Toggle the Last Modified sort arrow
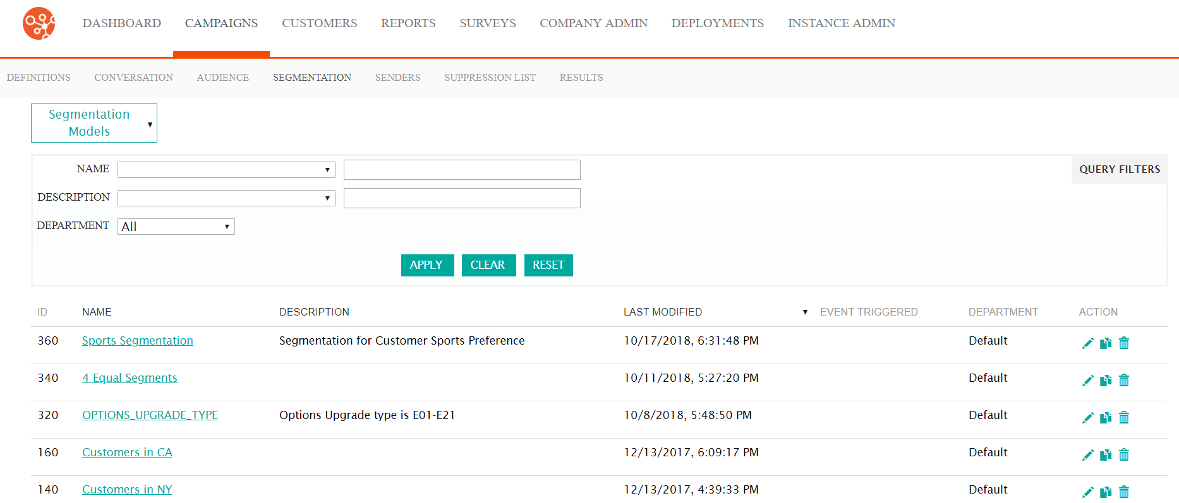This screenshot has width=1179, height=503. coord(805,312)
